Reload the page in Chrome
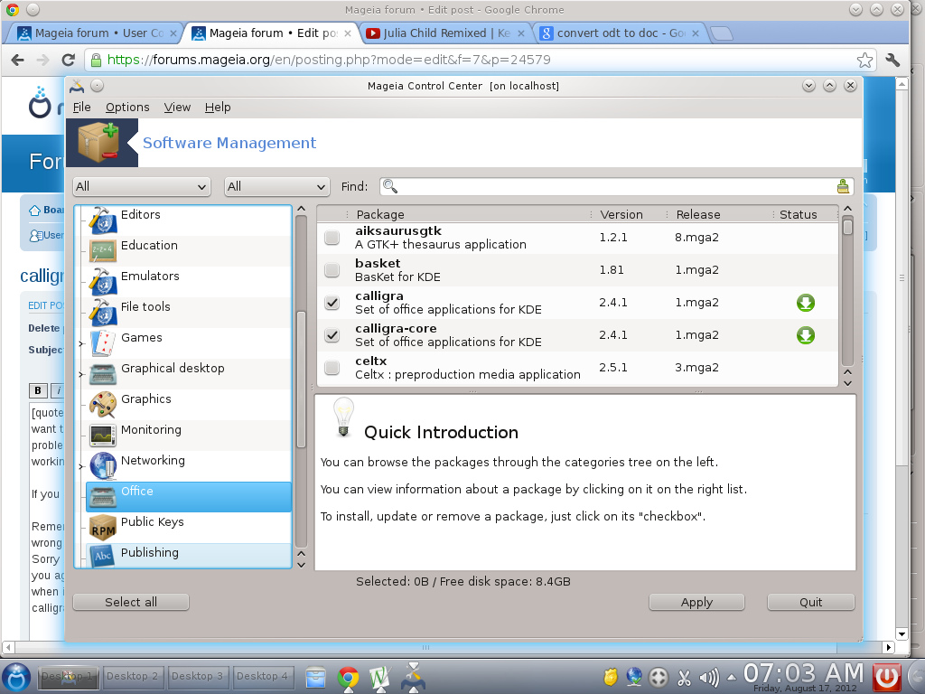The width and height of the screenshot is (925, 694). (x=69, y=60)
